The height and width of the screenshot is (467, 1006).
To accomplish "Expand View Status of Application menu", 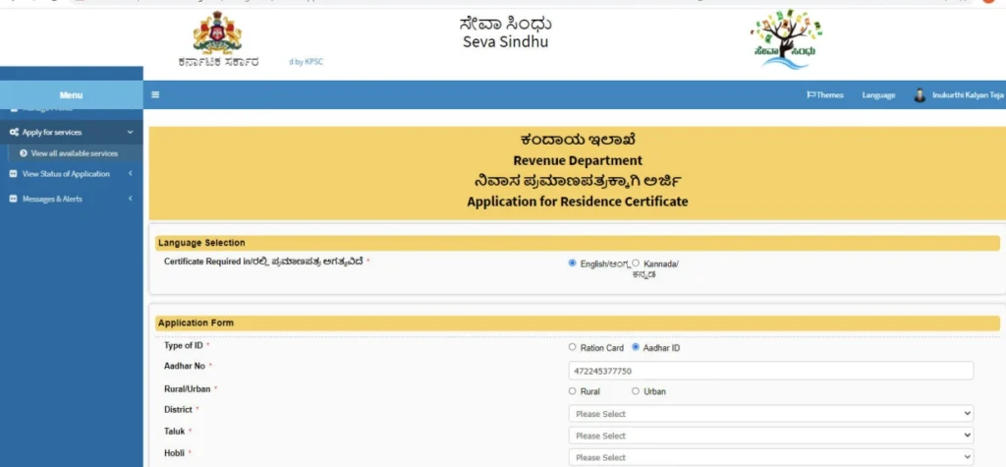I will click(x=66, y=174).
